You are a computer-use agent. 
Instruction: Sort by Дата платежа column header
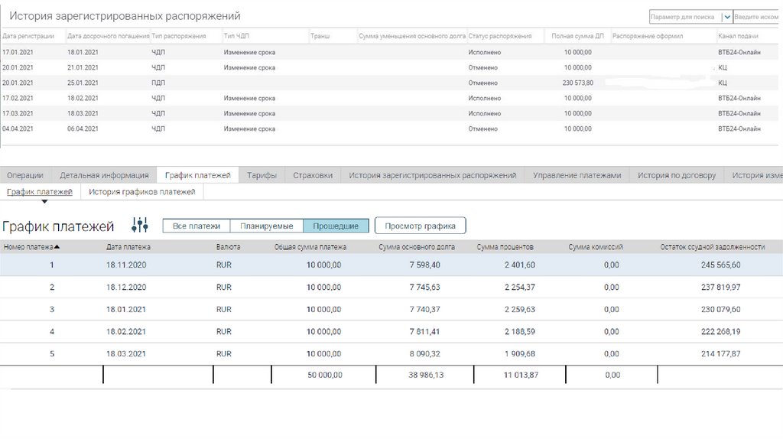coord(128,247)
